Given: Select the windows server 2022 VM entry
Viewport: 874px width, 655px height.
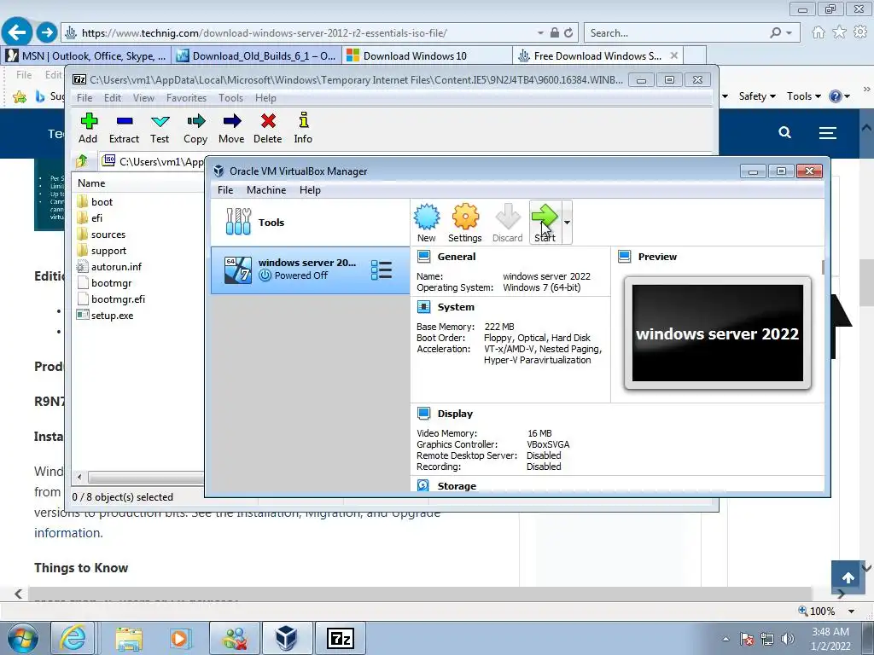Looking at the screenshot, I should (310, 270).
